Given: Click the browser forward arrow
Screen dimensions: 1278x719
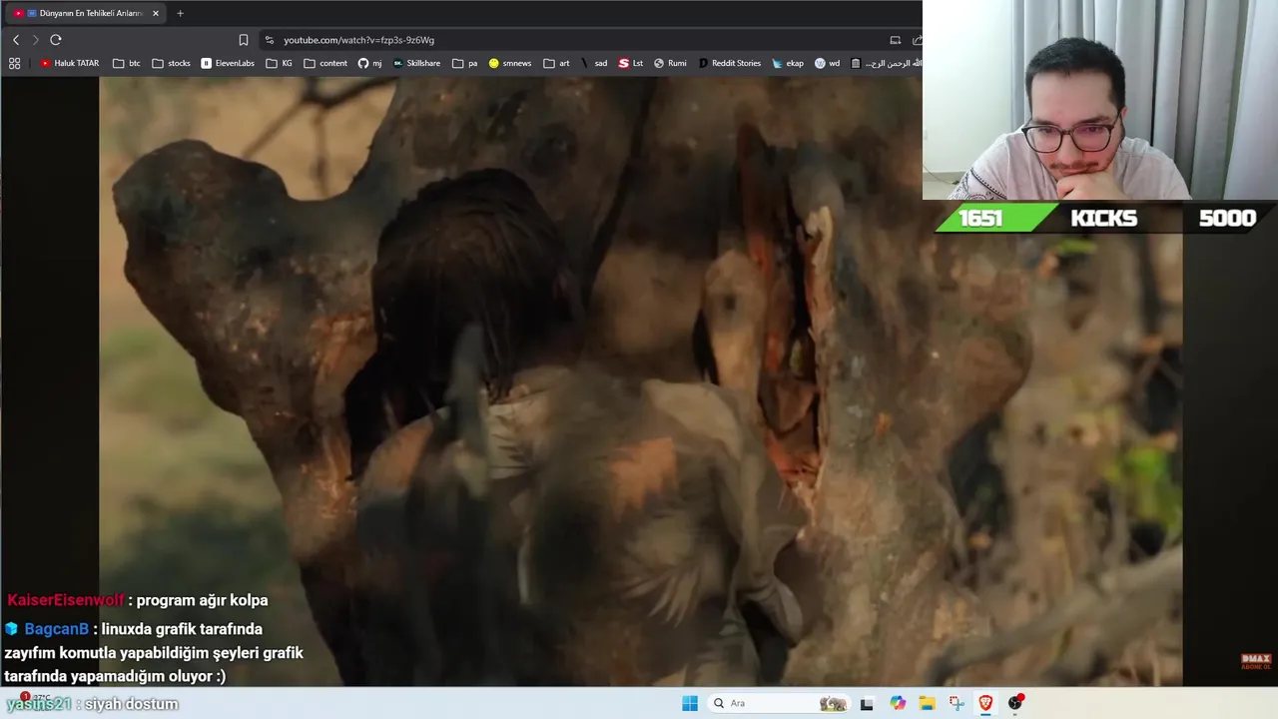Looking at the screenshot, I should click(35, 40).
